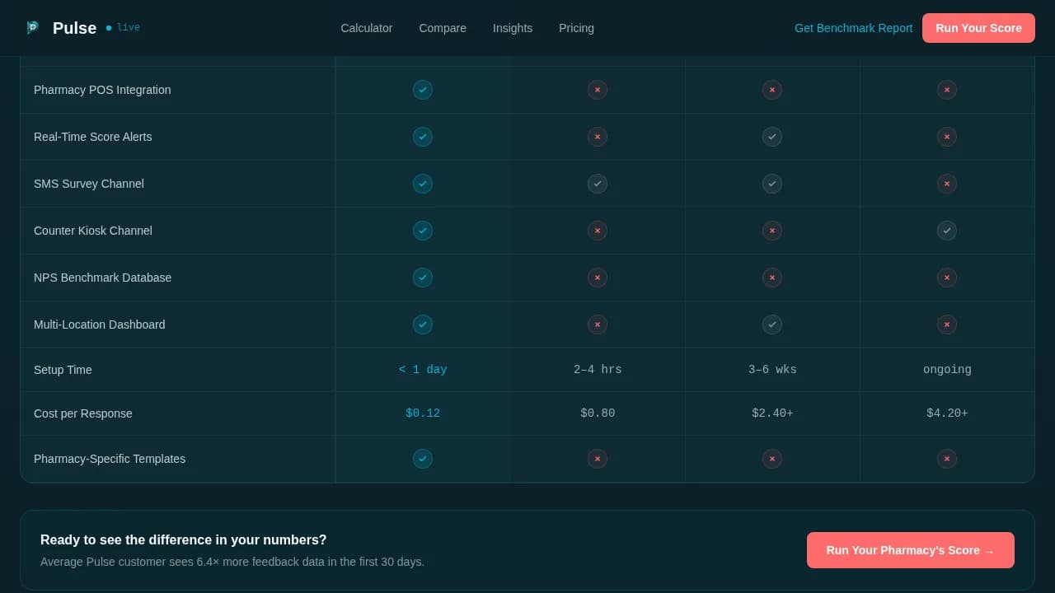Click Pharmacy POS Integration cross in $2.40+ column
Viewport: 1055px width, 593px height.
772,90
